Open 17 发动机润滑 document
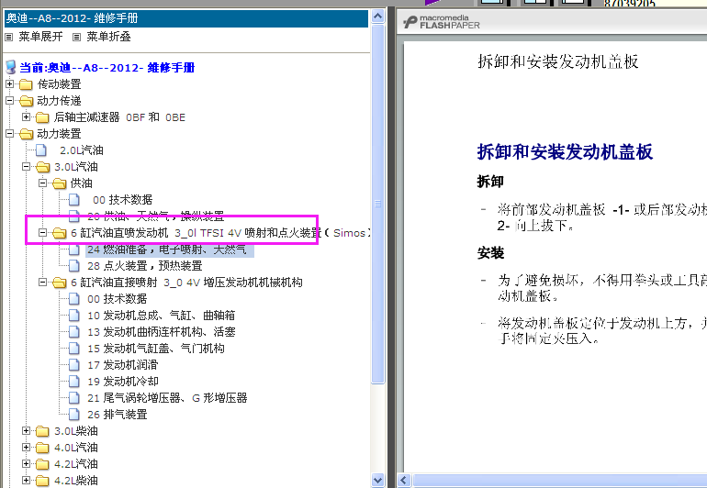The width and height of the screenshot is (707, 488). [123, 365]
